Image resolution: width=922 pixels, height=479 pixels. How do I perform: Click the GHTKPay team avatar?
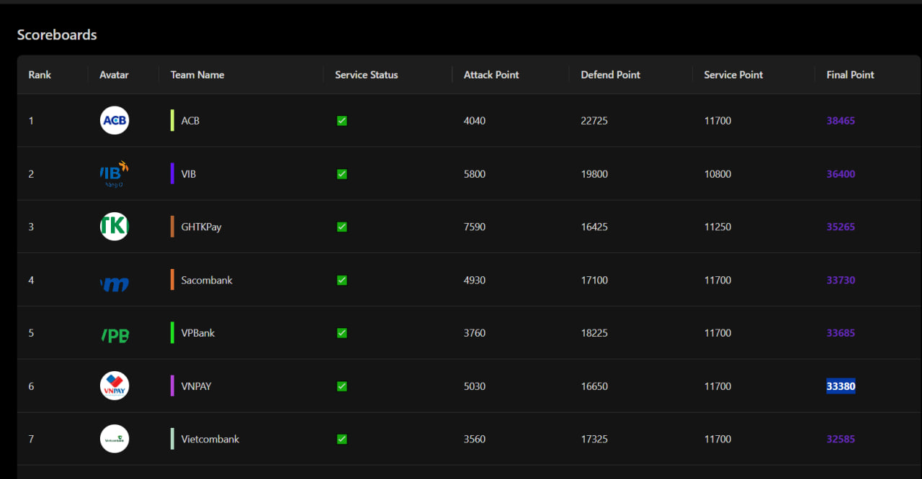point(115,227)
